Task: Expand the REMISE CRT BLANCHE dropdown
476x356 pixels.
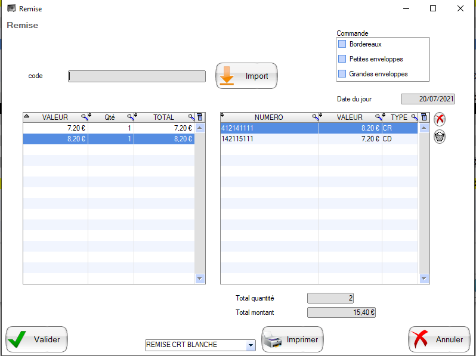Action: click(251, 345)
